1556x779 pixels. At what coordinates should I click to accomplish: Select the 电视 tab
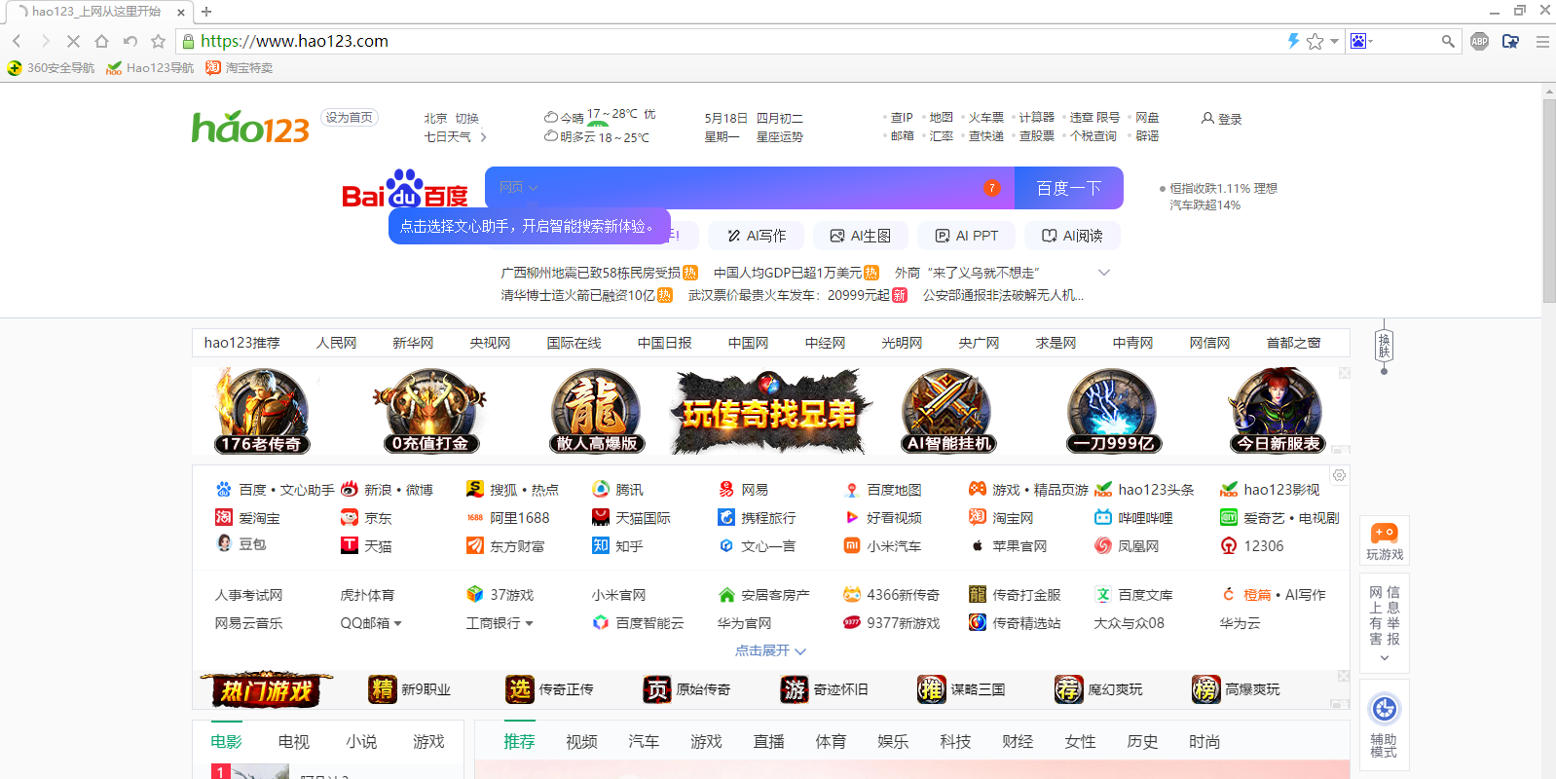click(293, 742)
